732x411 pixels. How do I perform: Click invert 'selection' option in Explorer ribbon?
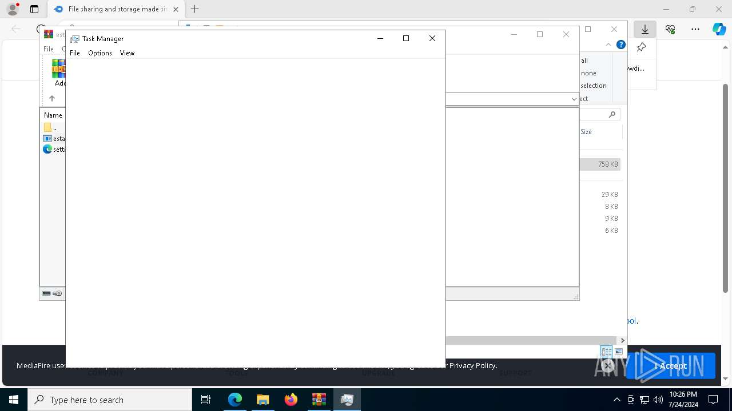[x=594, y=86]
